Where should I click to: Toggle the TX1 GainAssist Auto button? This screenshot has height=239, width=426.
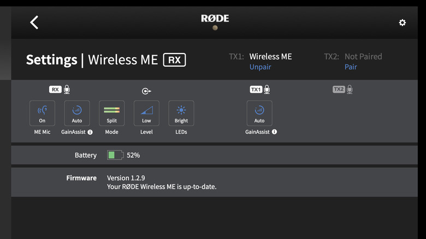pyautogui.click(x=259, y=113)
